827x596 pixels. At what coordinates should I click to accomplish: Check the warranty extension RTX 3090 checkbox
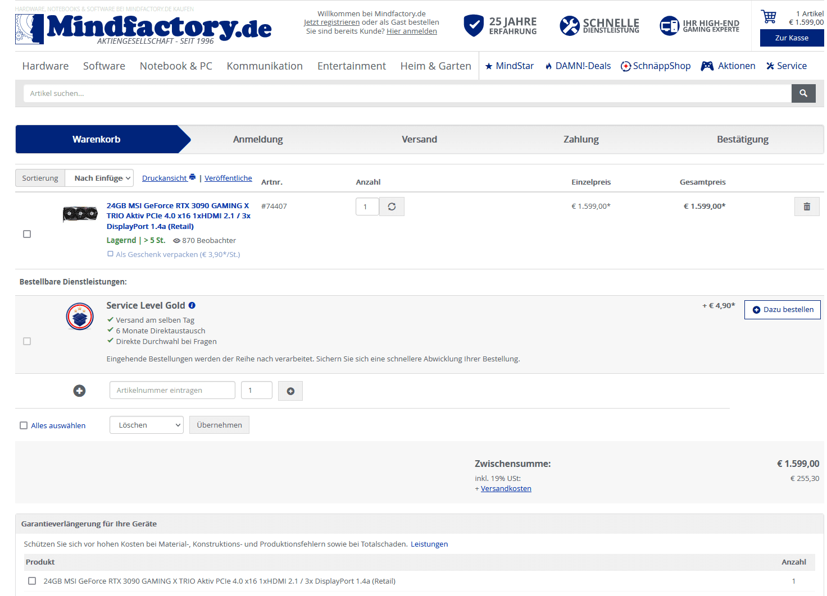[32, 581]
